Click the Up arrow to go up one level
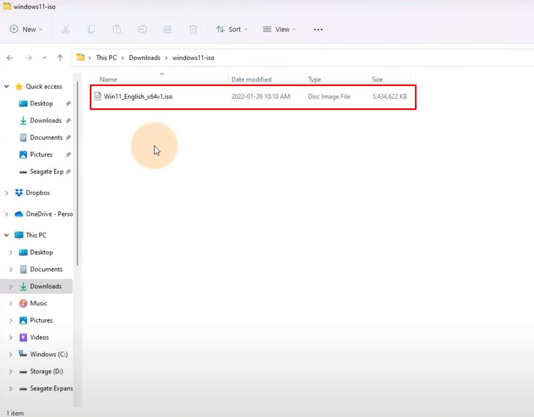 pyautogui.click(x=60, y=57)
